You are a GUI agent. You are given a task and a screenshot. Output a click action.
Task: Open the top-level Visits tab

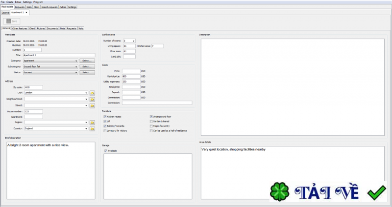pyautogui.click(x=29, y=7)
